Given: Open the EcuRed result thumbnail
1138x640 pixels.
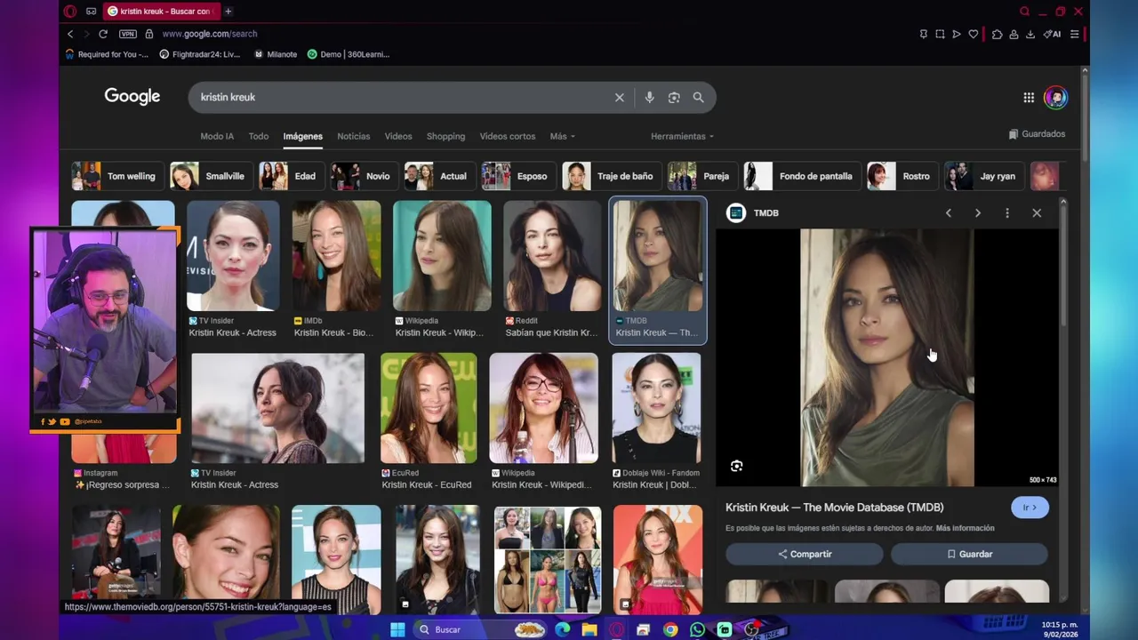Looking at the screenshot, I should (x=429, y=408).
